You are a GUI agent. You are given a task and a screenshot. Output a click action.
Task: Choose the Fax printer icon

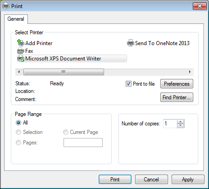pyautogui.click(x=21, y=51)
